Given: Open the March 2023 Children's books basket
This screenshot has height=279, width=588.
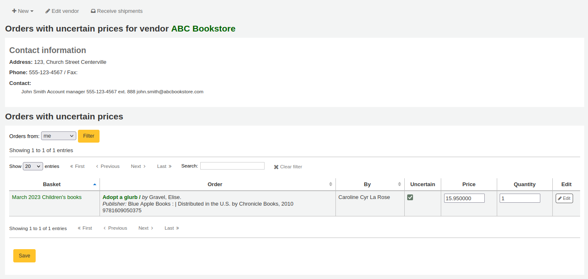Looking at the screenshot, I should pyautogui.click(x=46, y=197).
